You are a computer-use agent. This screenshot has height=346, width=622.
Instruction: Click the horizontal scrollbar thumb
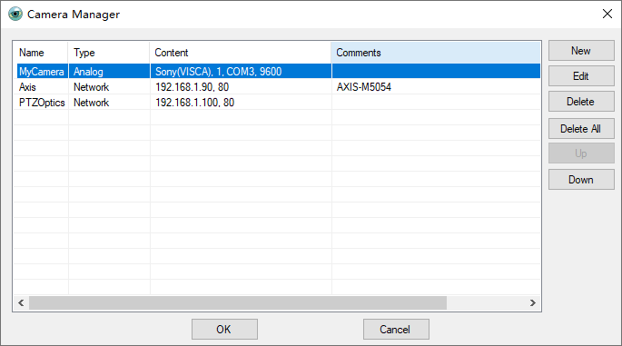(238, 303)
